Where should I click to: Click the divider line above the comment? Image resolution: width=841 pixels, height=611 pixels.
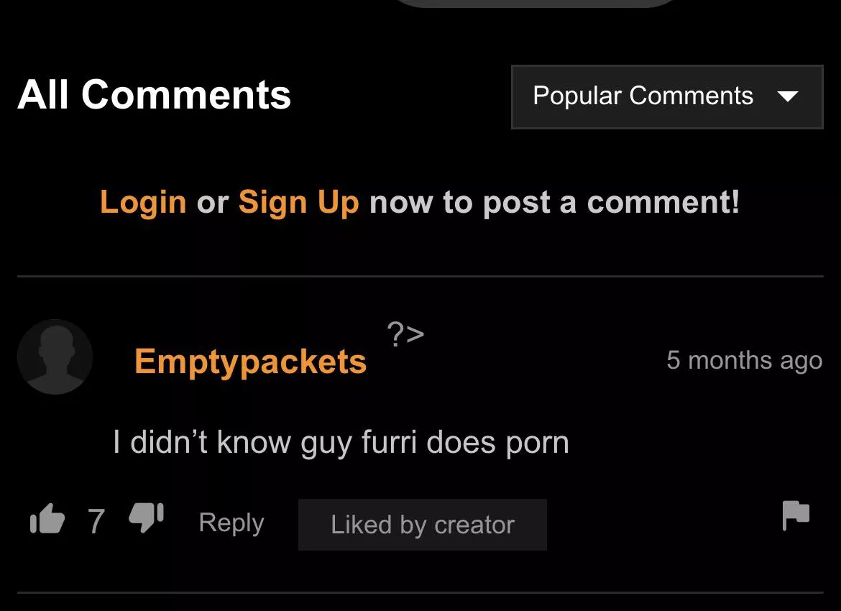pyautogui.click(x=420, y=276)
